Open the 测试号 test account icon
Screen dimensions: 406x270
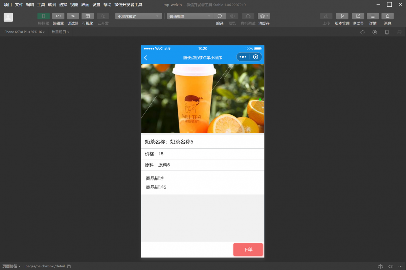(358, 16)
